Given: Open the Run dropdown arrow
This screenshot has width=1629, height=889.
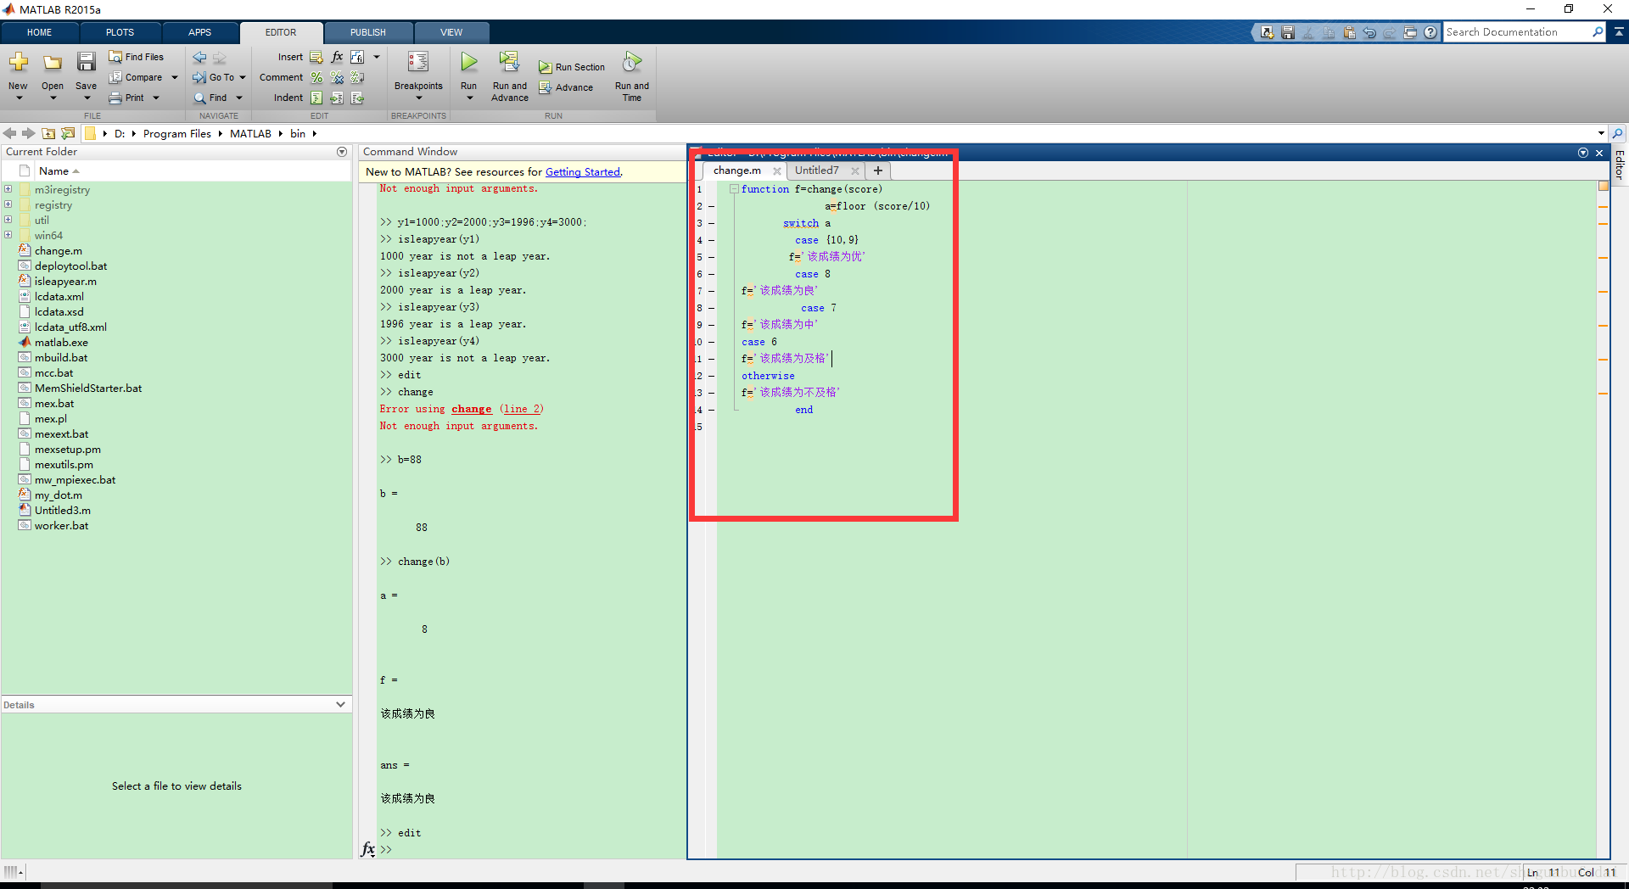Looking at the screenshot, I should point(469,98).
